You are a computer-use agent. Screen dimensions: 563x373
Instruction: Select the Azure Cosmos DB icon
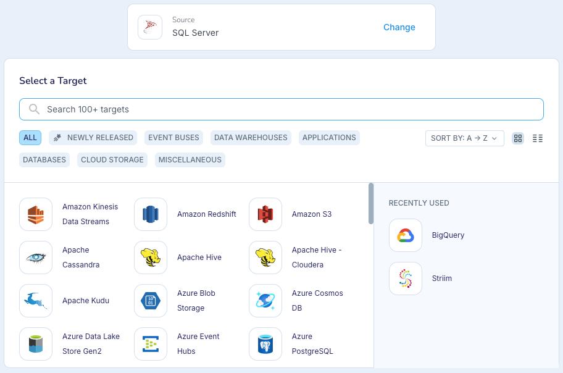click(x=265, y=301)
